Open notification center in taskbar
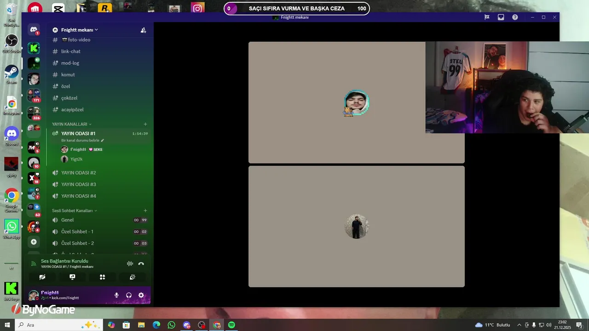 pyautogui.click(x=579, y=325)
